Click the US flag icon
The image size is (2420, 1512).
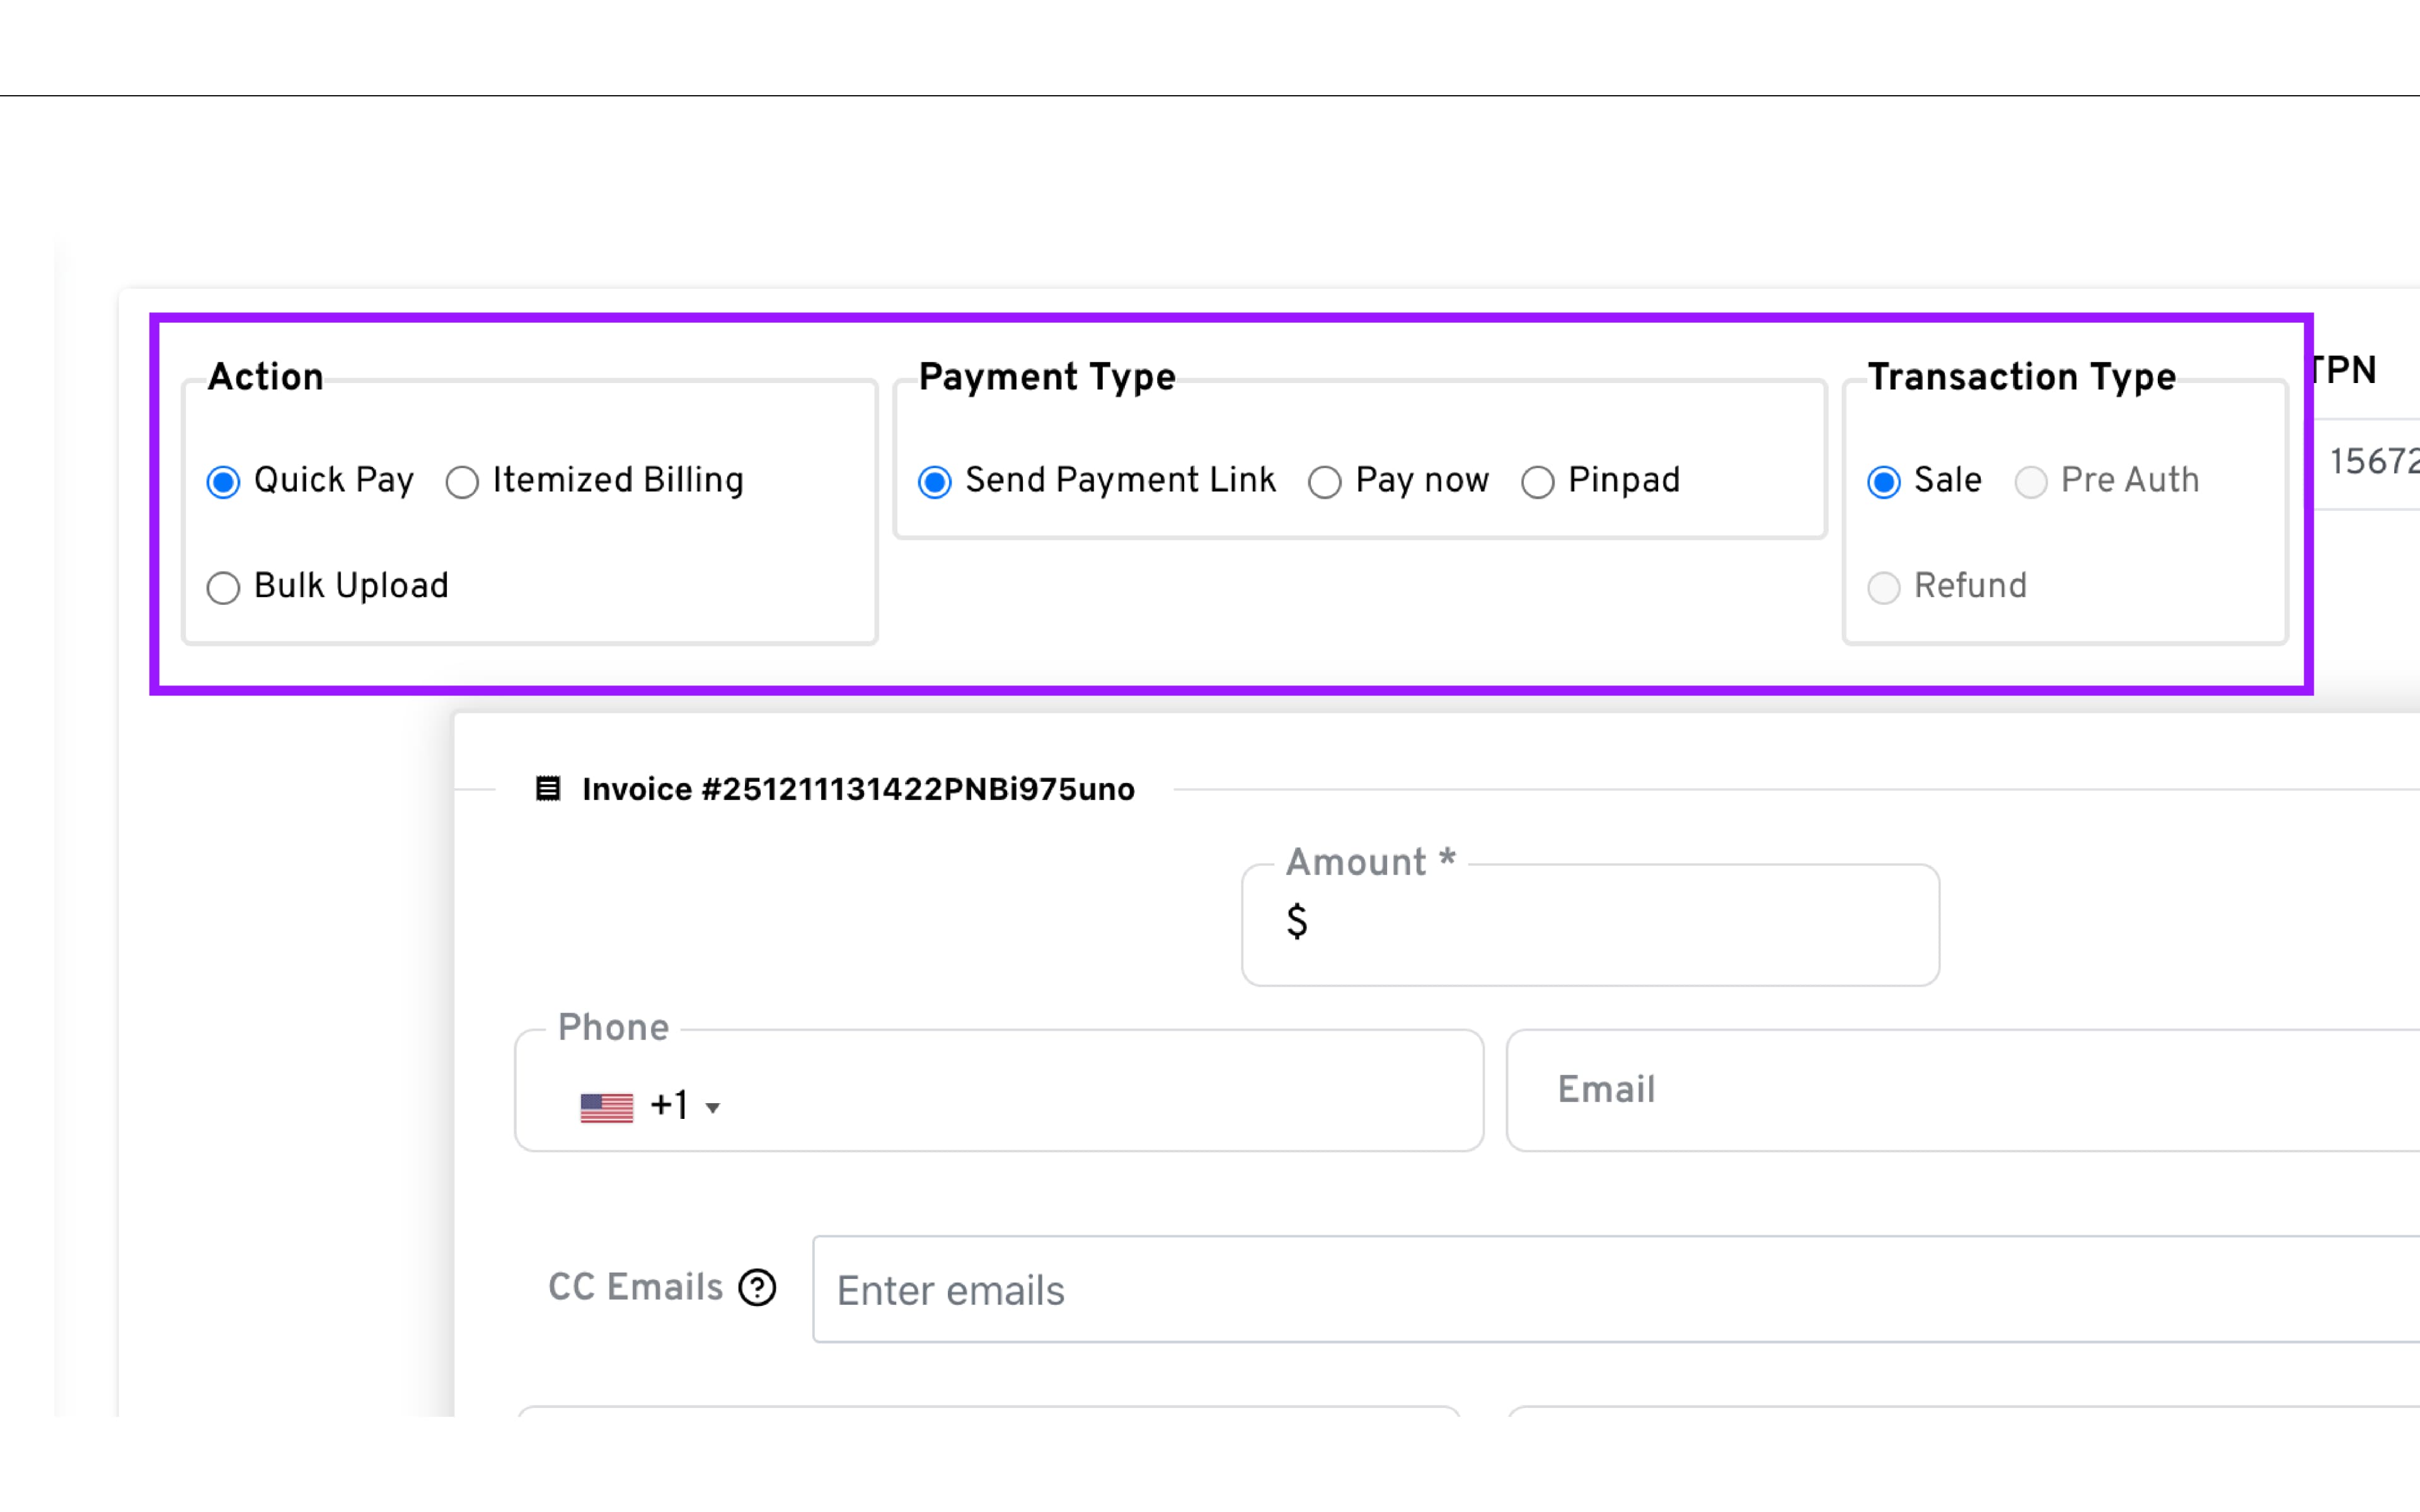606,1107
